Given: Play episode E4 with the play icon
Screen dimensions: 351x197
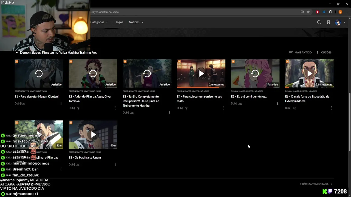Looking at the screenshot, I should tap(201, 73).
